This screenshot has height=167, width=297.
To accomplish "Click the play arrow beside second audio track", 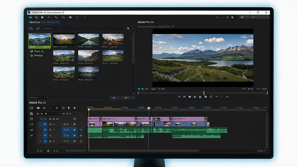I will [81, 136].
